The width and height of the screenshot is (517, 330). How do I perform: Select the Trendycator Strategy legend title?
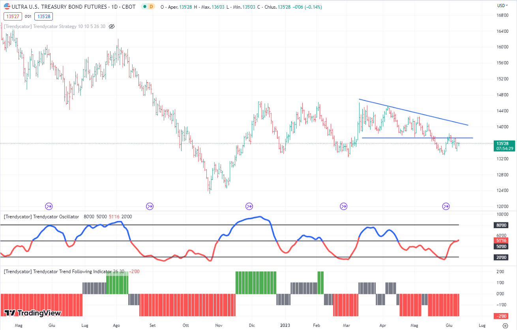click(55, 26)
